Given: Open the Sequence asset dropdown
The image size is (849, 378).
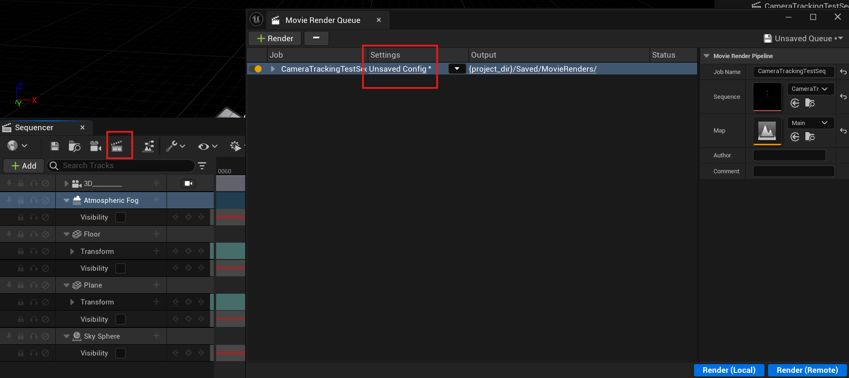Looking at the screenshot, I should pyautogui.click(x=811, y=89).
